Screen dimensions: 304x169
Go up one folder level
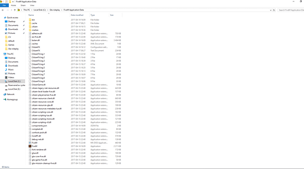pyautogui.click(x=15, y=10)
